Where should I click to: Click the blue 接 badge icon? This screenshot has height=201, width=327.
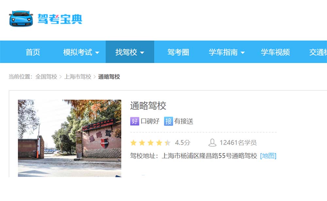click(168, 121)
